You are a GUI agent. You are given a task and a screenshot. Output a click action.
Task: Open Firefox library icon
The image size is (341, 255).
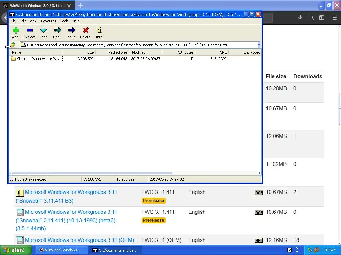click(311, 18)
